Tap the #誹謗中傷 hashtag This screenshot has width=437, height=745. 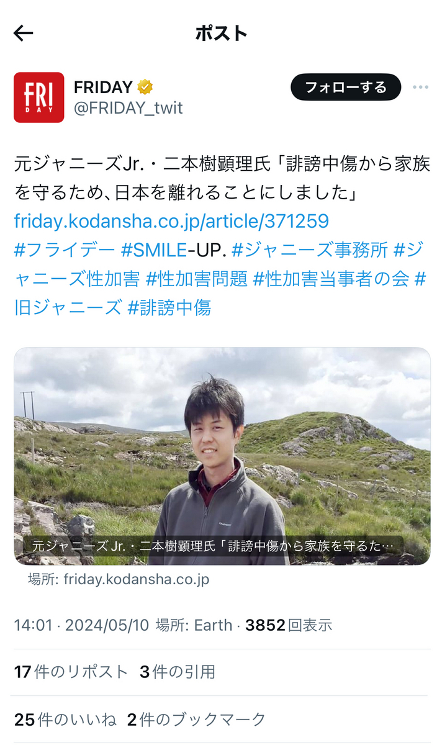tap(169, 307)
